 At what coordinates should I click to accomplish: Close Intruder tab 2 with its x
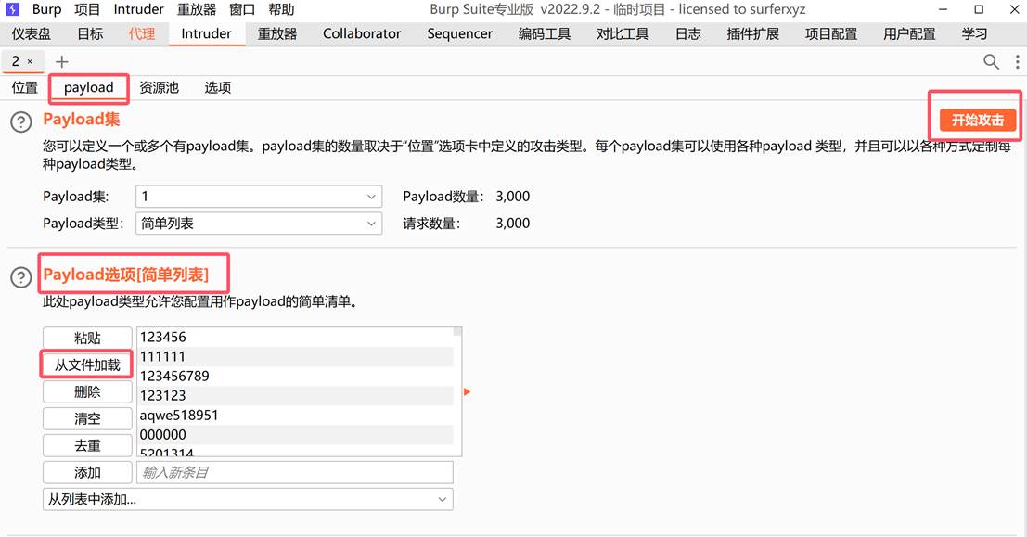click(30, 61)
